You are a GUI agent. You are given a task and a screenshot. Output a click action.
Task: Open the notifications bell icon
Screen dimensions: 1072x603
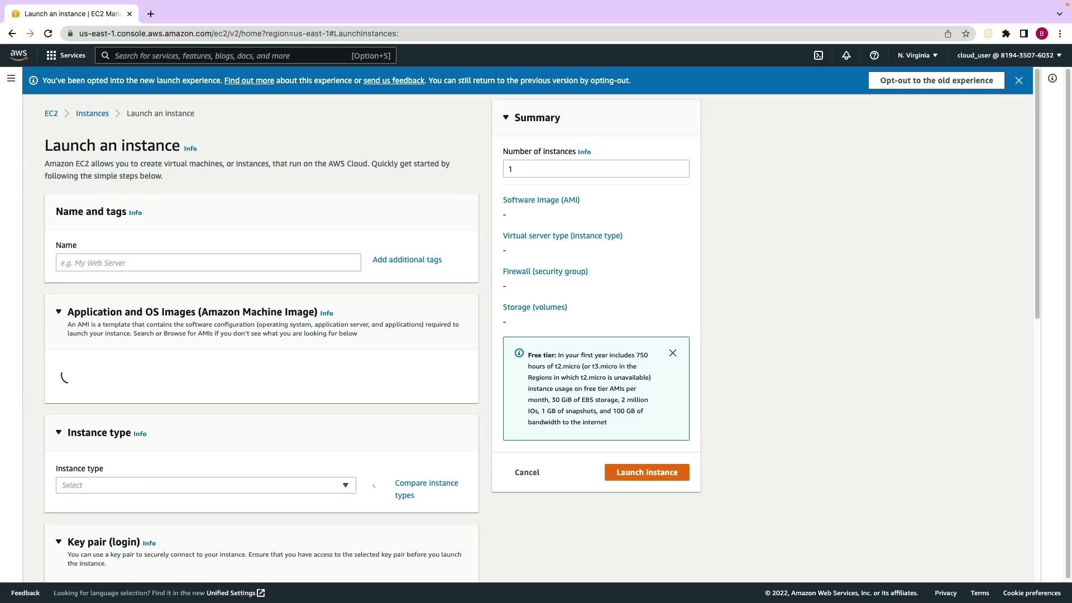point(846,55)
